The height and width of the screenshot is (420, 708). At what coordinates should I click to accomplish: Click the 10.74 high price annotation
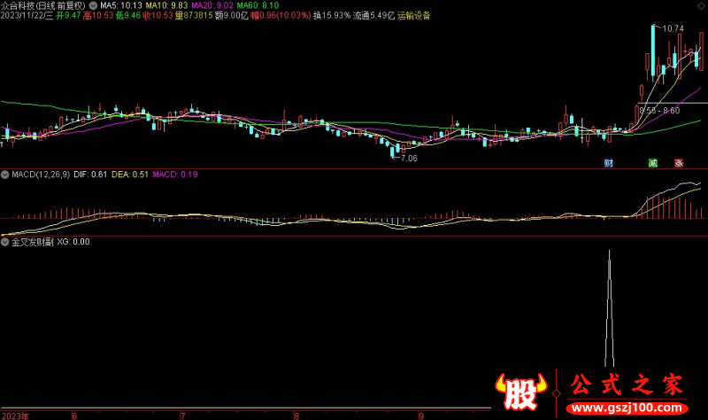(x=673, y=28)
